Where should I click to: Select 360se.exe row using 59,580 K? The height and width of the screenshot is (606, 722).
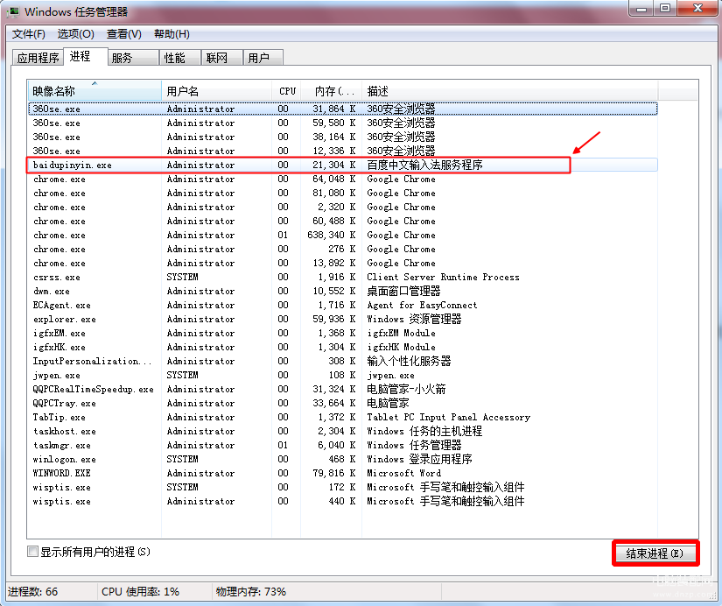pos(342,123)
